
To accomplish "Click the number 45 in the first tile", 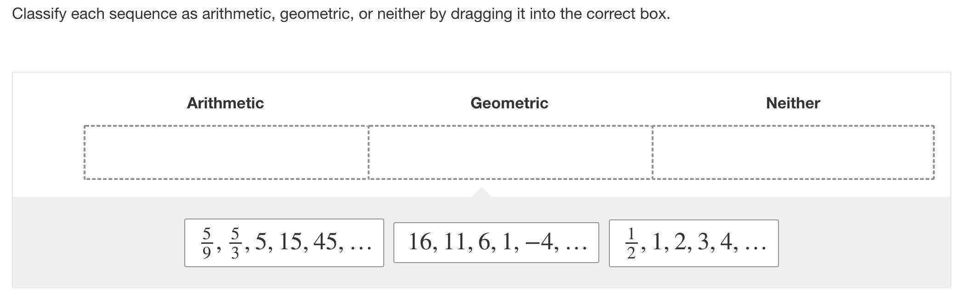I will [x=325, y=241].
